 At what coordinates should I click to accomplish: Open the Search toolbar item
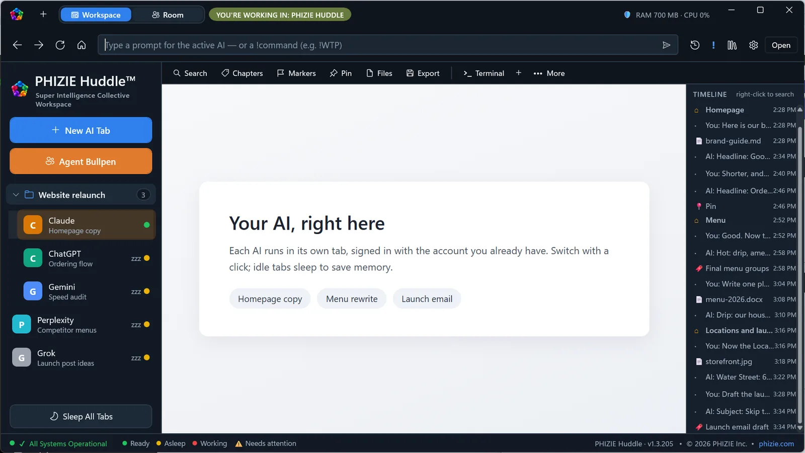pos(190,73)
